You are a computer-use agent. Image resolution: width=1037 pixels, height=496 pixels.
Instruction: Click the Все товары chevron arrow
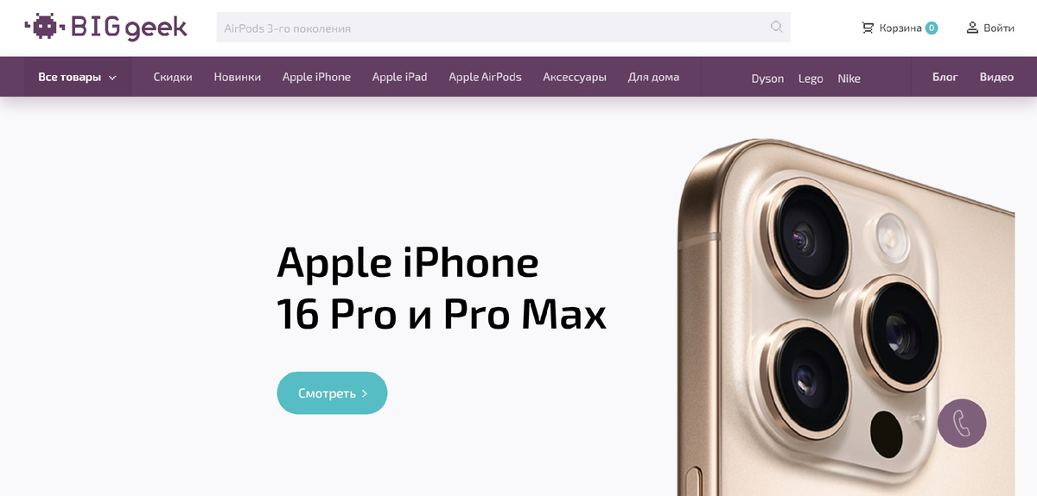pos(112,78)
